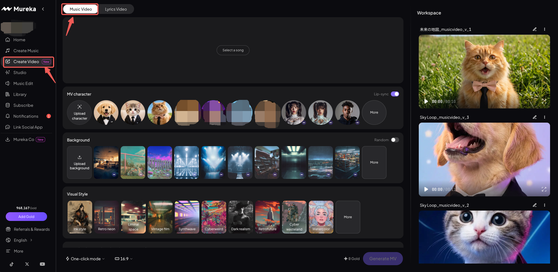The width and height of the screenshot is (558, 272).
Task: Switch to the Lyrics Video tab
Action: tap(116, 9)
